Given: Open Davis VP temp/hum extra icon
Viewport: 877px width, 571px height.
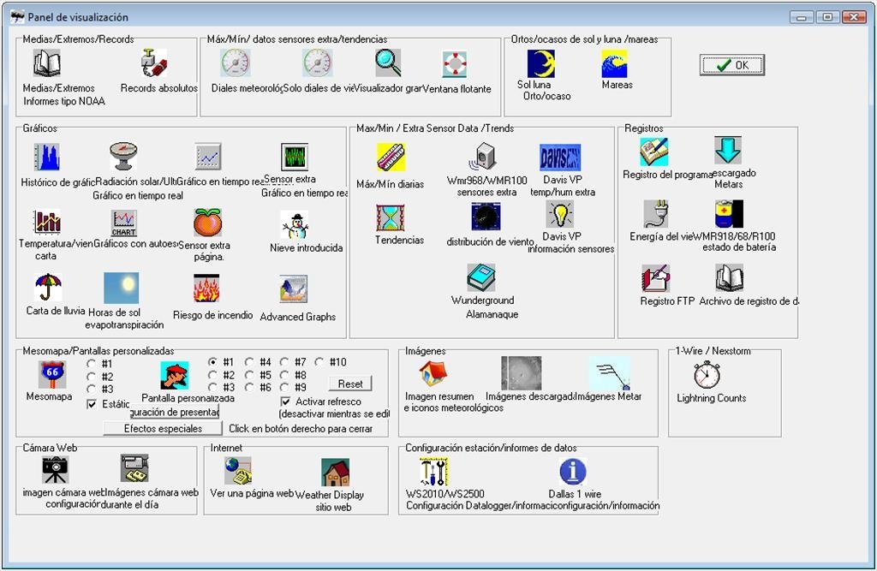Looking at the screenshot, I should pos(560,158).
